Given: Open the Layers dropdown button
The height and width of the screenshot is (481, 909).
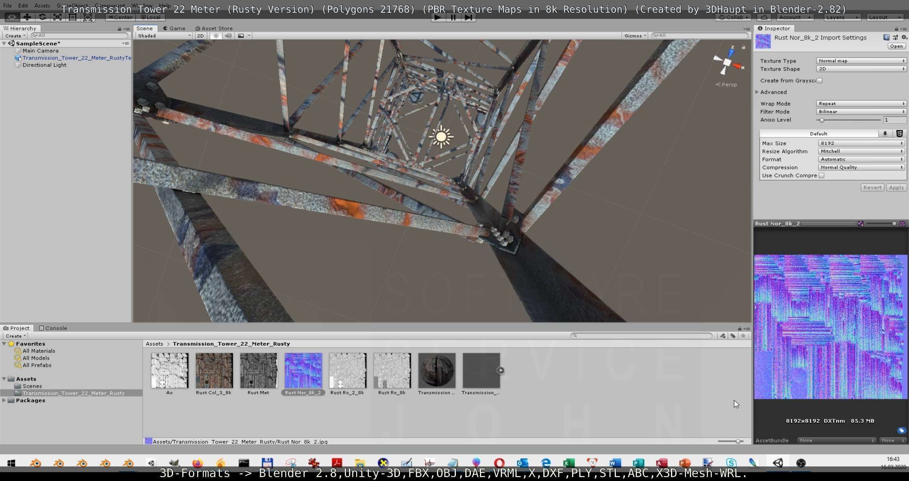Looking at the screenshot, I should pyautogui.click(x=842, y=17).
